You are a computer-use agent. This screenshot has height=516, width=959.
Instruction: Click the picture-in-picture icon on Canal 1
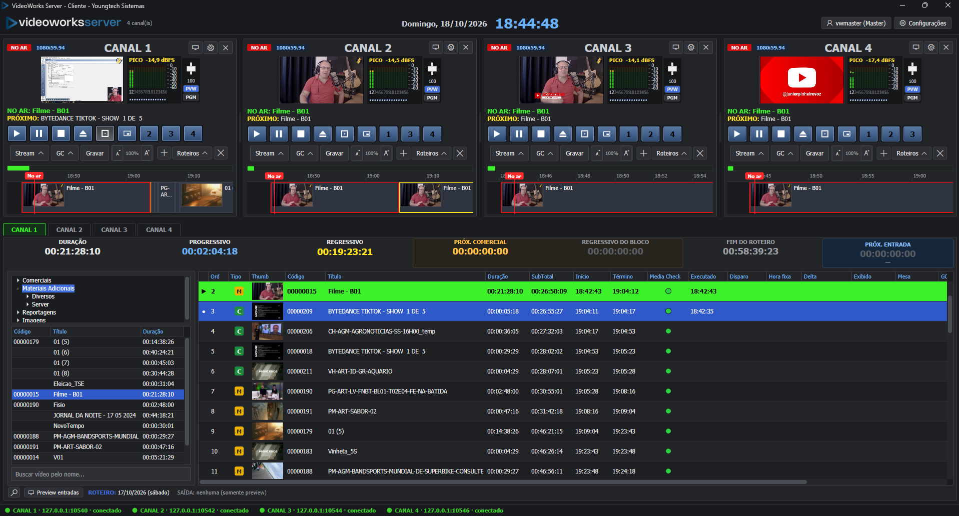[x=127, y=133]
